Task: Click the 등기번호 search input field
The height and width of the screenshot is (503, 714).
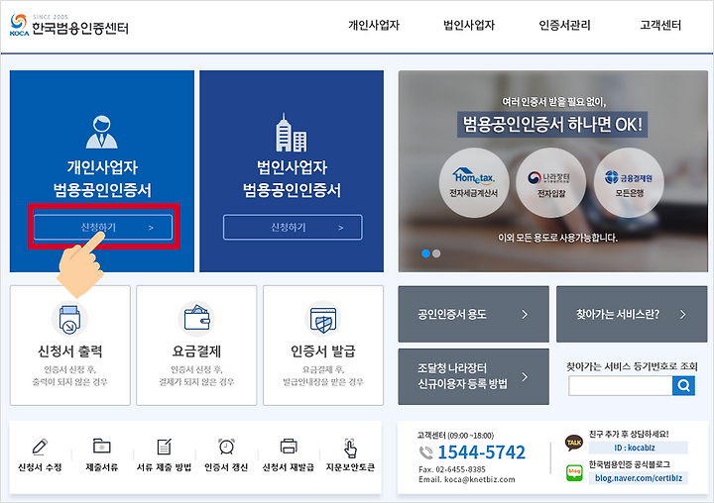Action: pyautogui.click(x=620, y=385)
